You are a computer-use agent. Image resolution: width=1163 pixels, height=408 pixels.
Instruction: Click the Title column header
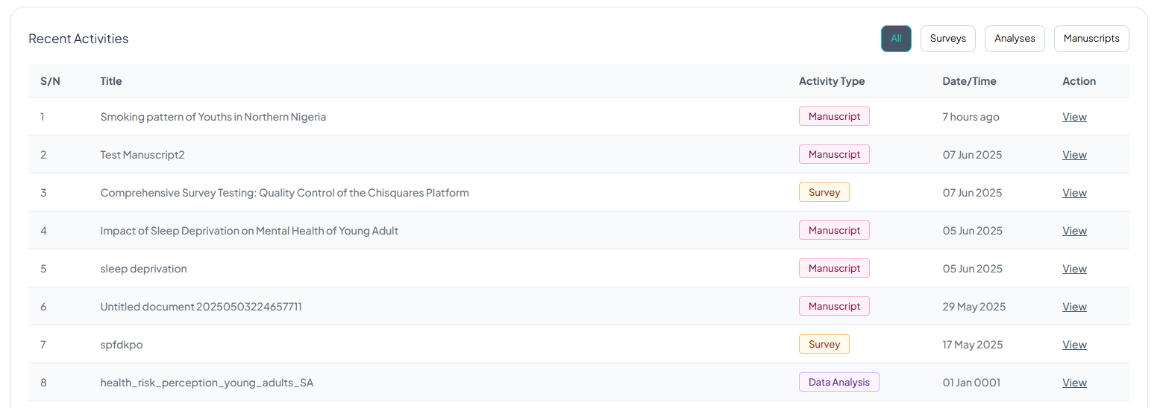(x=111, y=81)
